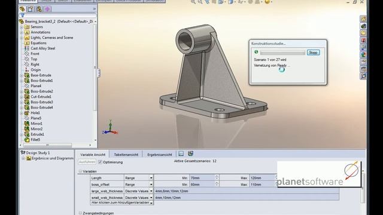Switch to the Ergebnisansicht tab
The width and height of the screenshot is (383, 215).
[x=160, y=155]
